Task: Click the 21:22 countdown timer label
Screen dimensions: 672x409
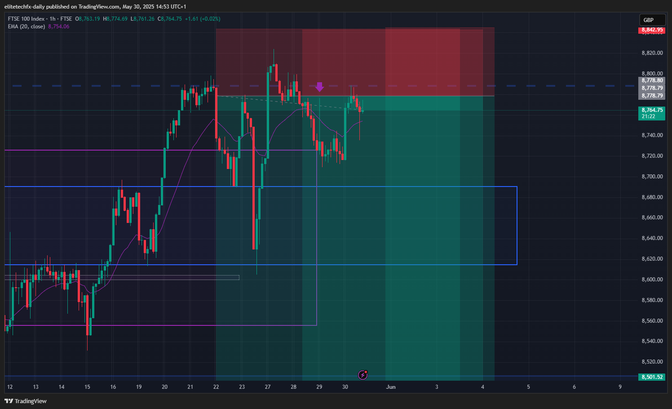Action: (648, 116)
